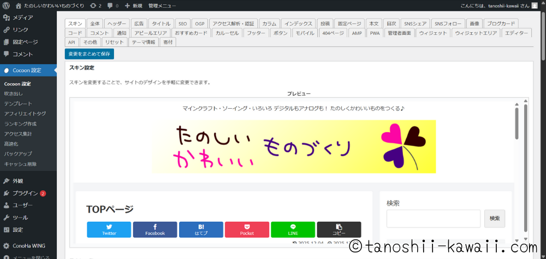Open 吹き出し submenu link

click(13, 94)
